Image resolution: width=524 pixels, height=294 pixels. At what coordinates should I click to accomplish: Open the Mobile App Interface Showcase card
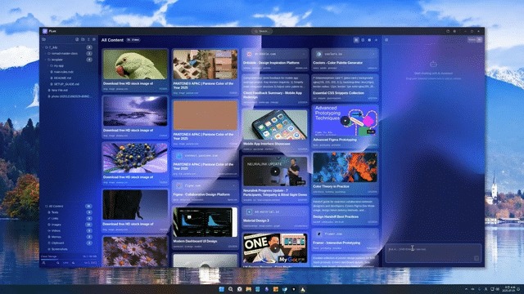(275, 130)
